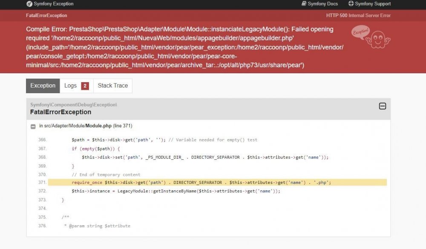Viewport: 426px width, 249px height.
Task: Click the Compile Error message text
Action: pos(185,47)
